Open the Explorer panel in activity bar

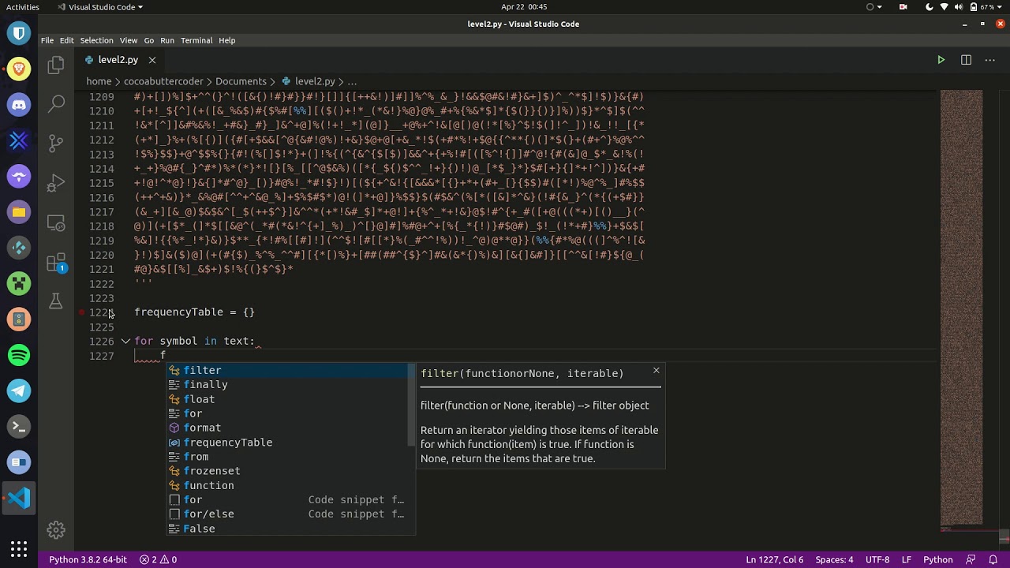pos(55,65)
